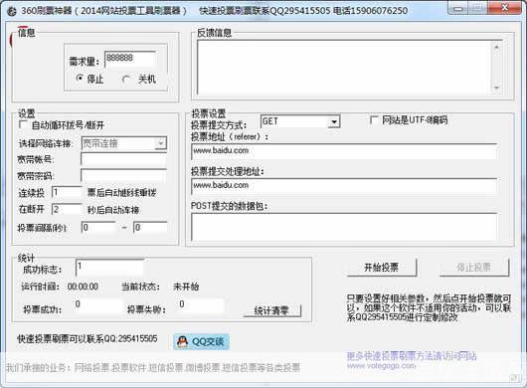Click the 投票地址 referer field

(344, 151)
